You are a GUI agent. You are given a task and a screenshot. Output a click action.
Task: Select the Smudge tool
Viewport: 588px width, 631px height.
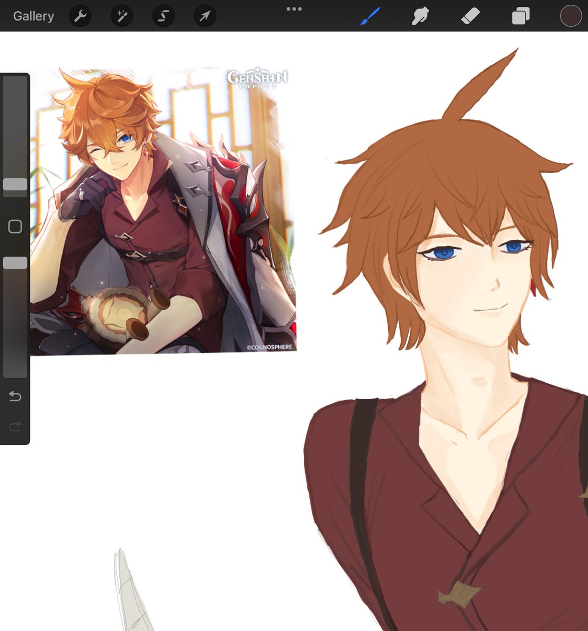coord(420,16)
